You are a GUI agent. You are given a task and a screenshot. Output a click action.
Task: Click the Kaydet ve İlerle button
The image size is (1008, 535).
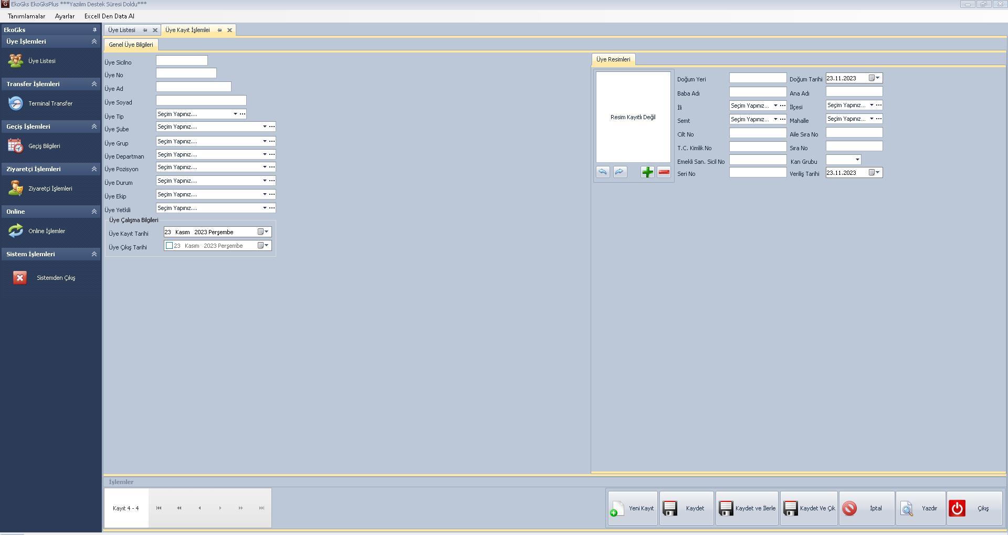tap(747, 508)
